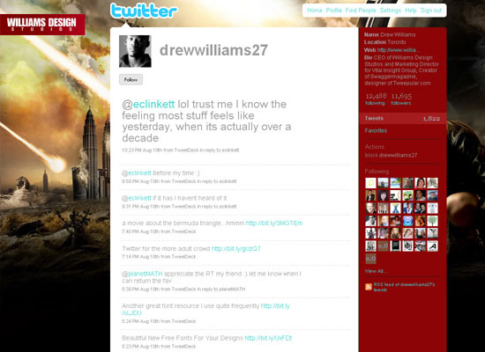
Task: Click @planetMATH mention link
Action: click(142, 274)
